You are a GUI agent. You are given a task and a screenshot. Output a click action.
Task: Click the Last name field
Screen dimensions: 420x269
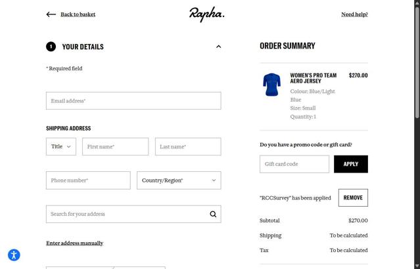[188, 147]
